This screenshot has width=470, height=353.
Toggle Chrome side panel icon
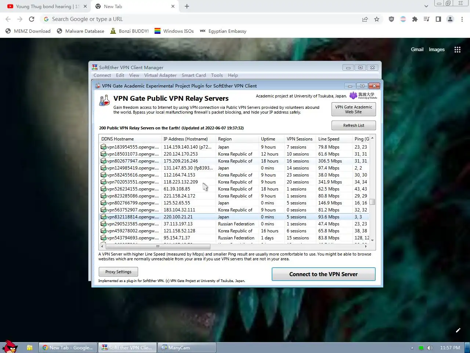(438, 19)
